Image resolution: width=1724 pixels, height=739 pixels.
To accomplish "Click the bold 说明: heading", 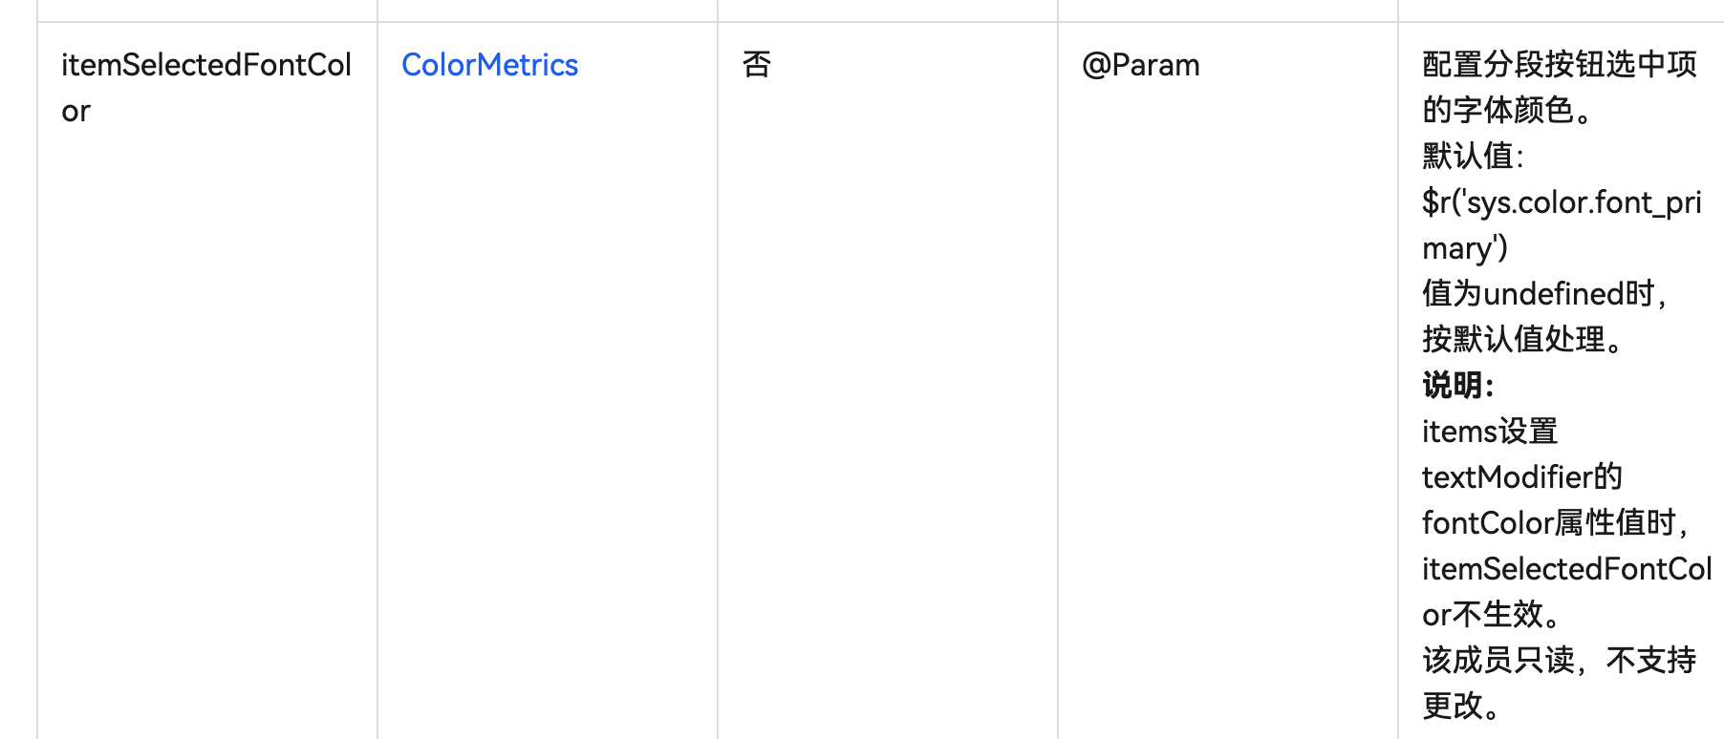I will 1457,386.
